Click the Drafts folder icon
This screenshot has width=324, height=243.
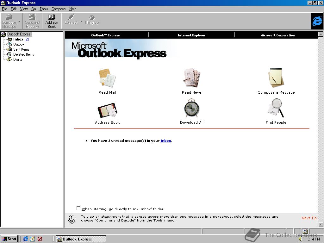[x=9, y=59]
